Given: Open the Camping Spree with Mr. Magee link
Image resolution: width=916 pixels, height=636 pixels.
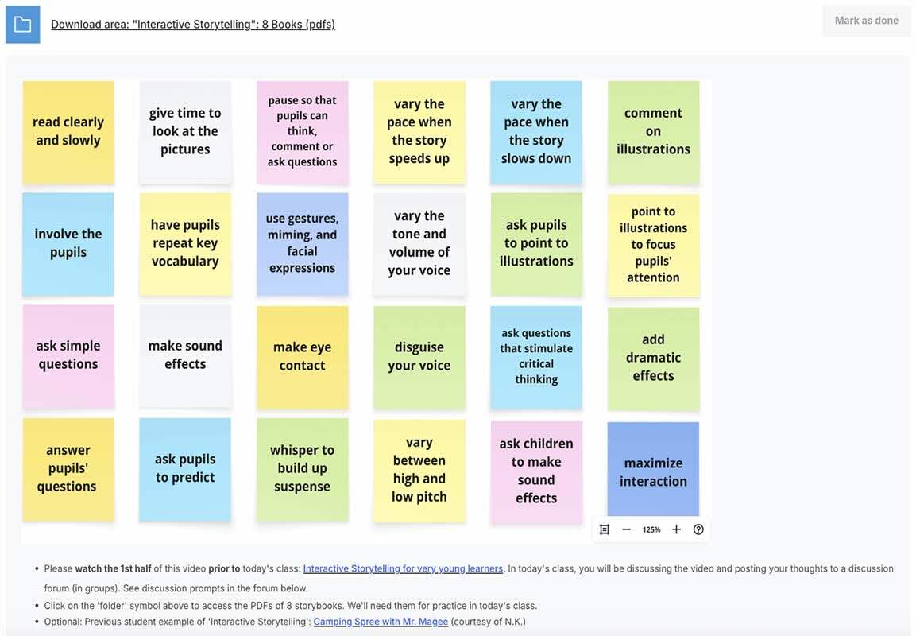Looking at the screenshot, I should (381, 622).
